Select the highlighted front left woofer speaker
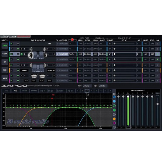The height and width of the screenshot is (162, 162). click(x=31, y=55)
